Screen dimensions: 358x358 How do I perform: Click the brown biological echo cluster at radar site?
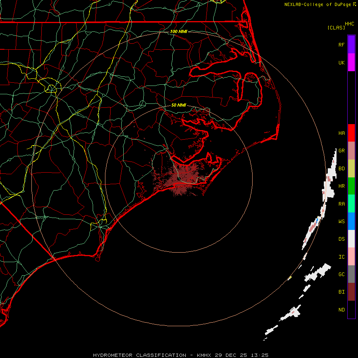pyautogui.click(x=179, y=178)
